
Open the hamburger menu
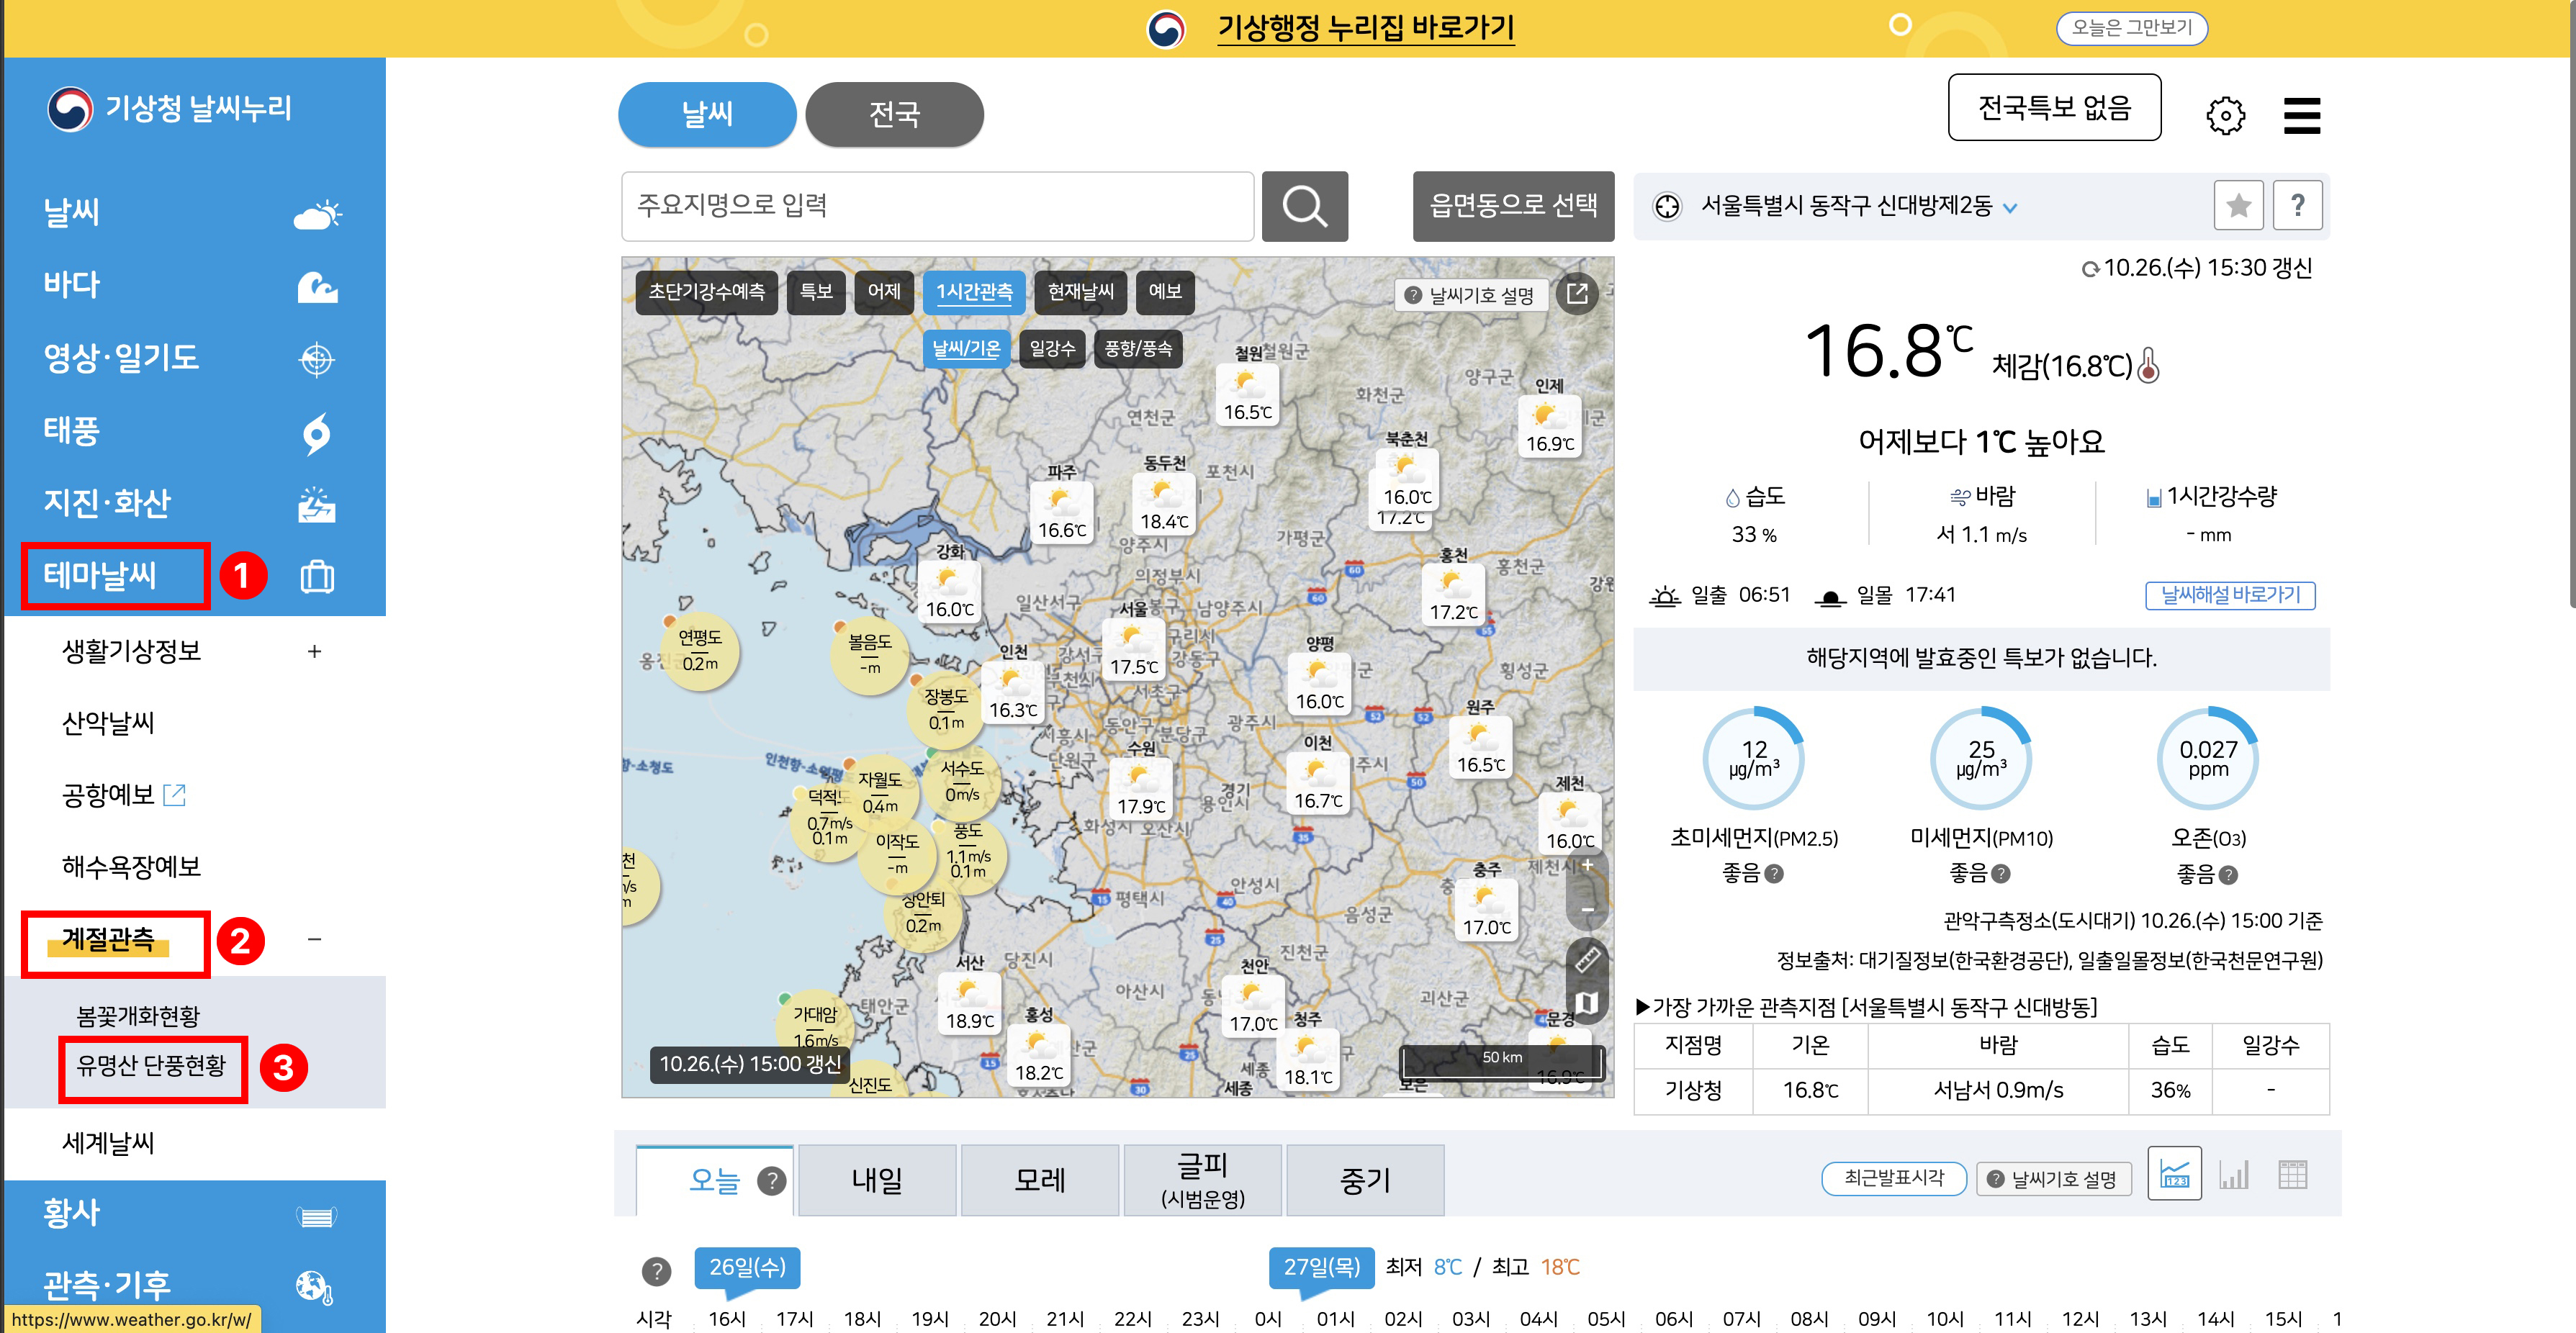(2303, 115)
